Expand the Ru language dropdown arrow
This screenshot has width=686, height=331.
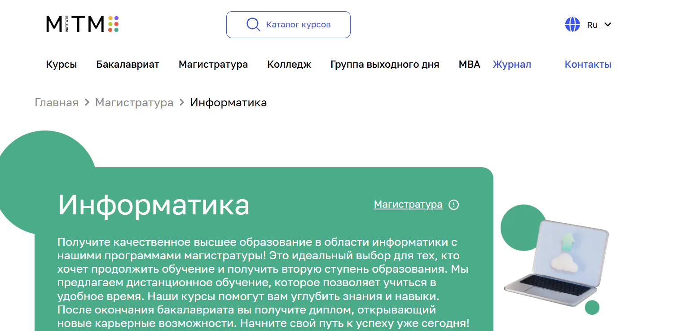click(608, 25)
